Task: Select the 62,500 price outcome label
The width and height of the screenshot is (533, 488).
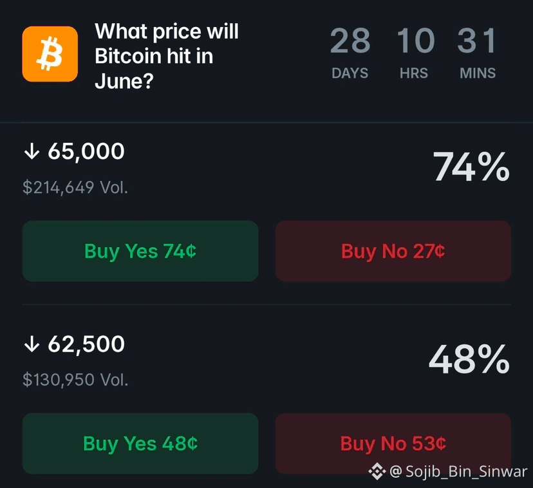Action: (x=86, y=344)
